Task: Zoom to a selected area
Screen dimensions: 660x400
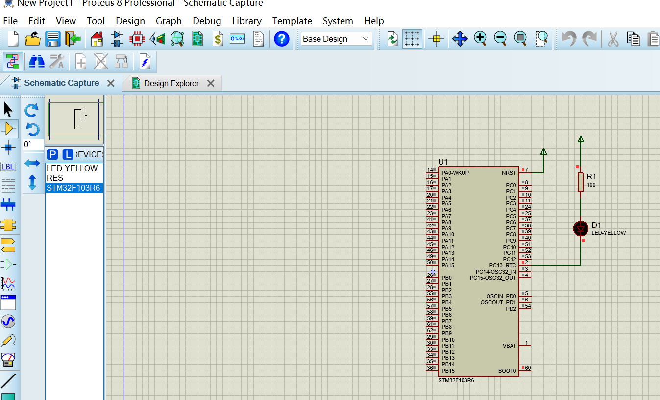Action: coord(542,39)
